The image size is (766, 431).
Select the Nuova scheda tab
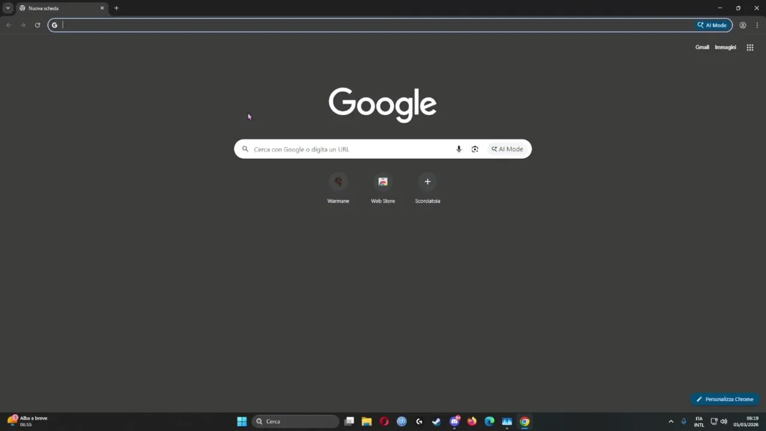coord(62,8)
